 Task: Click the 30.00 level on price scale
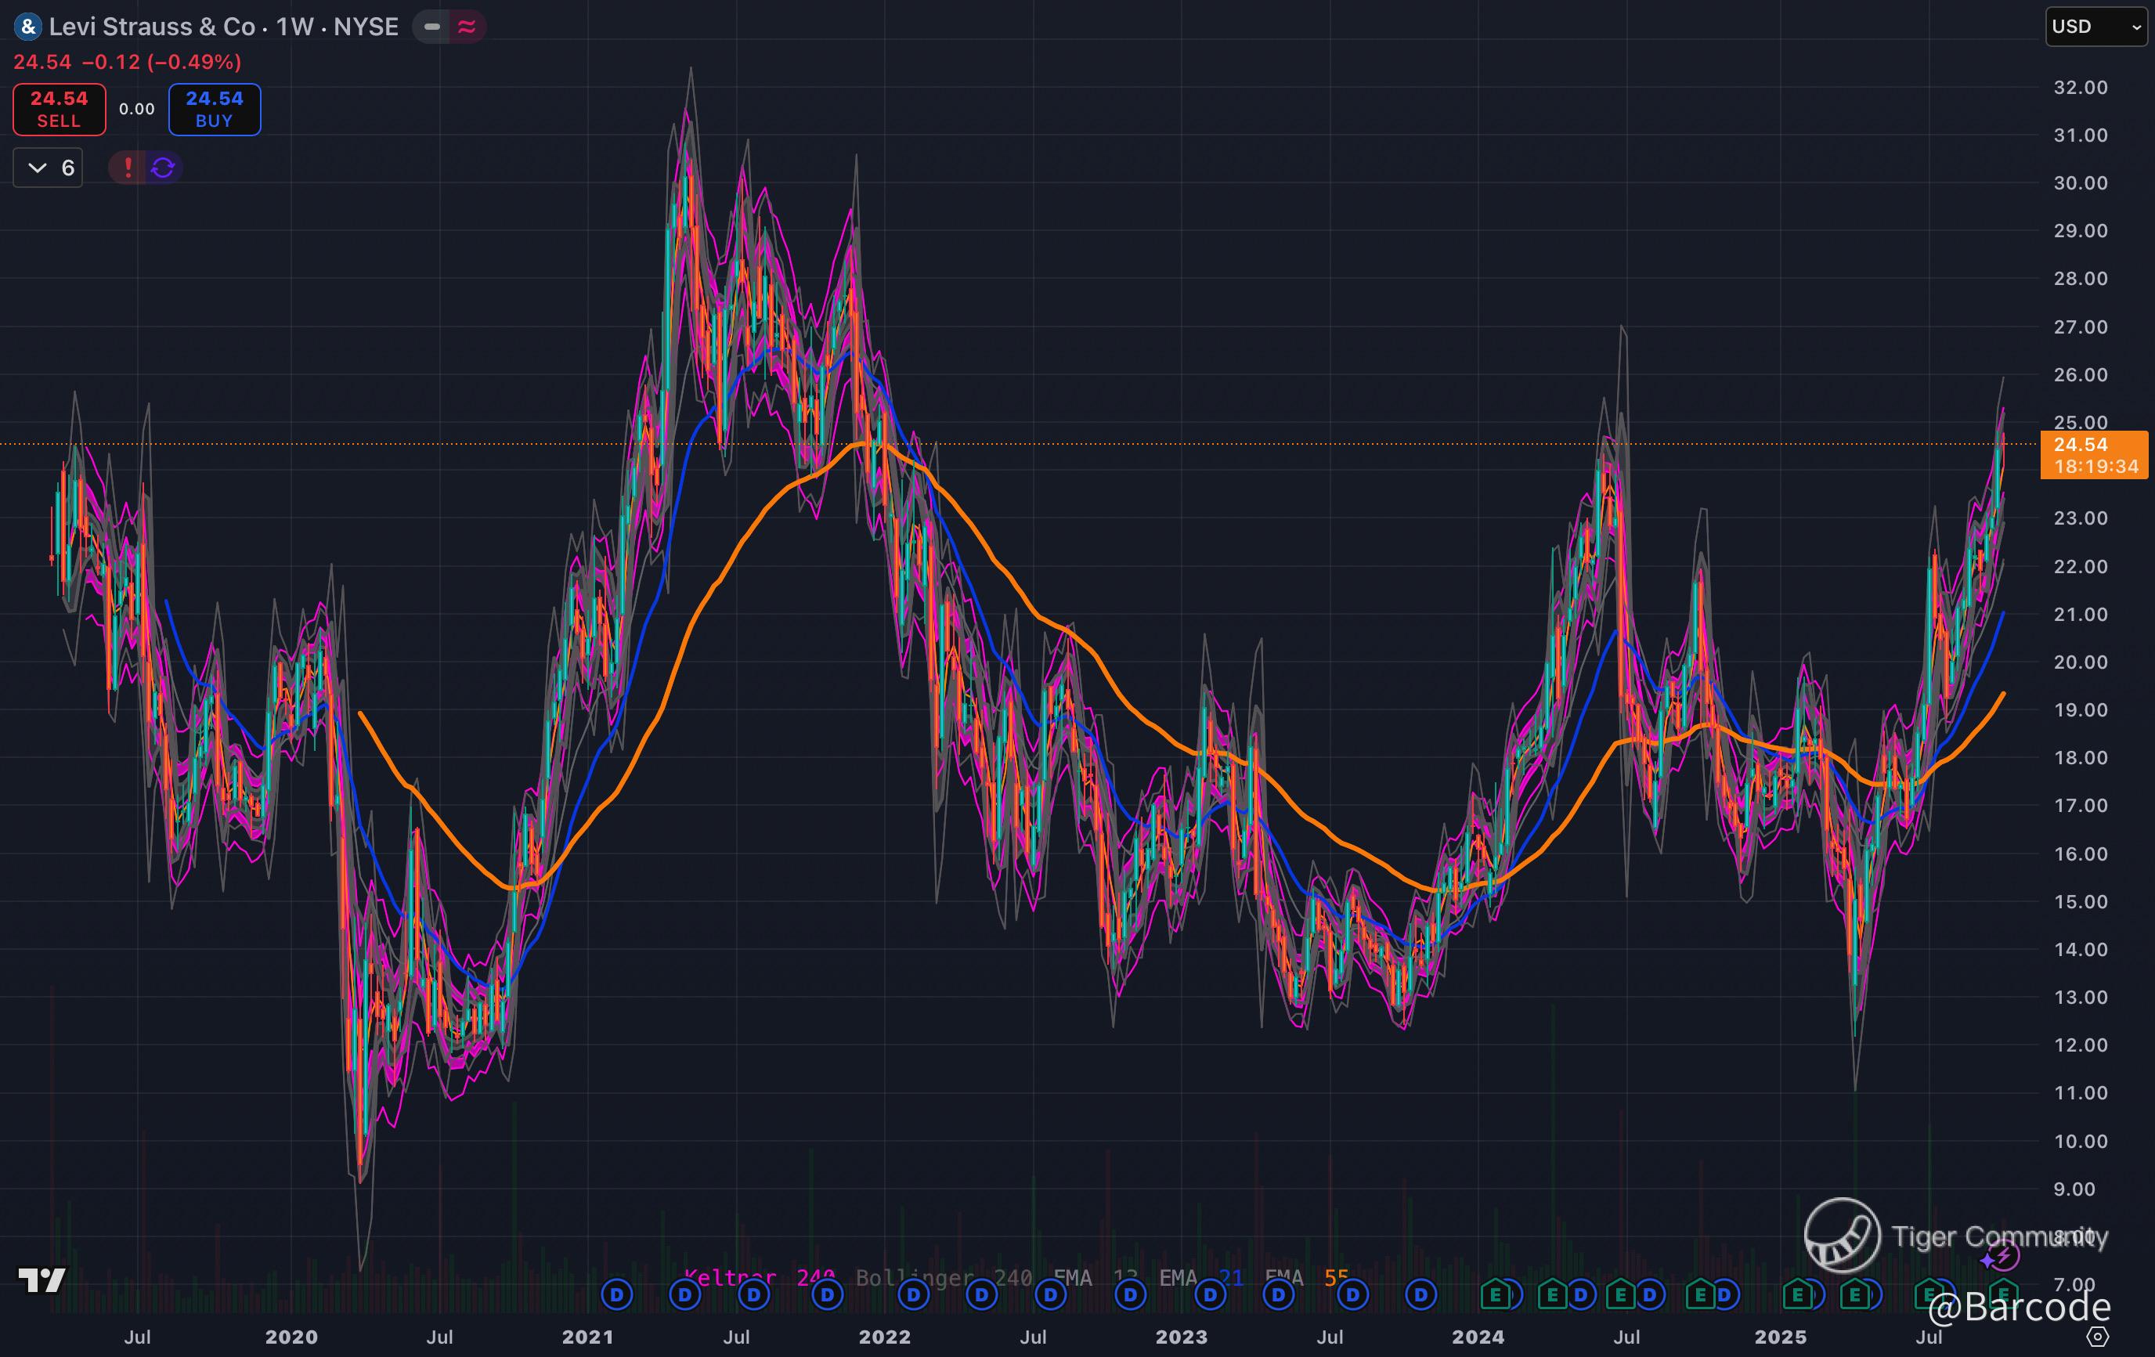pyautogui.click(x=2080, y=182)
